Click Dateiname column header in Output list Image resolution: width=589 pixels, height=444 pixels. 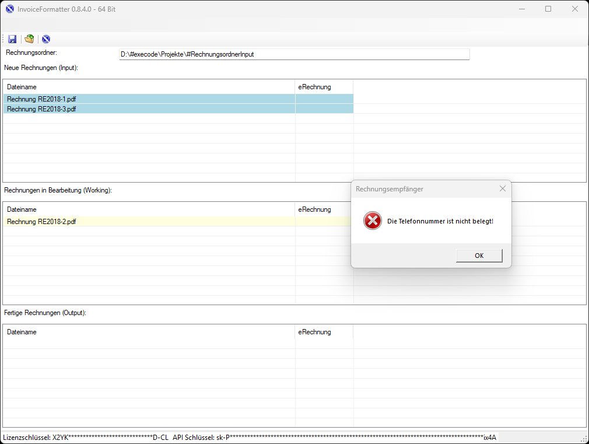(22, 332)
